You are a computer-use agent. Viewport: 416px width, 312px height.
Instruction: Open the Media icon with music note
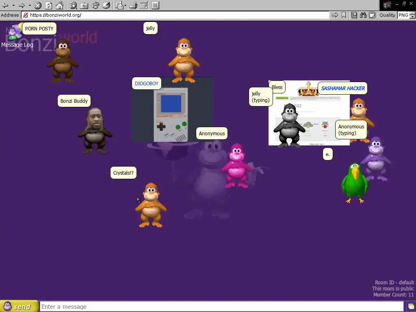tap(95, 5)
